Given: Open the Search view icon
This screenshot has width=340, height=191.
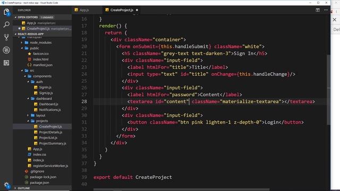Looking at the screenshot, I should click(x=6, y=24).
